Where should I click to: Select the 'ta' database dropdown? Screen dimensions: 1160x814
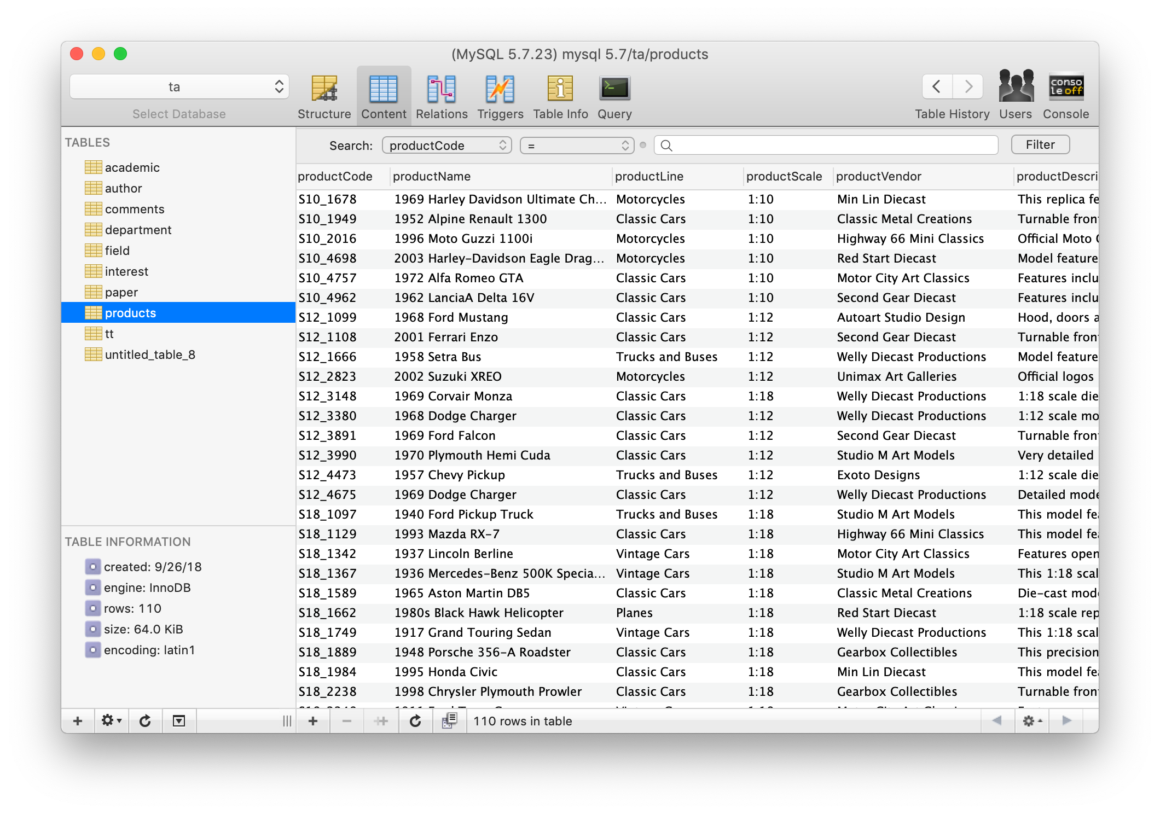tap(176, 86)
